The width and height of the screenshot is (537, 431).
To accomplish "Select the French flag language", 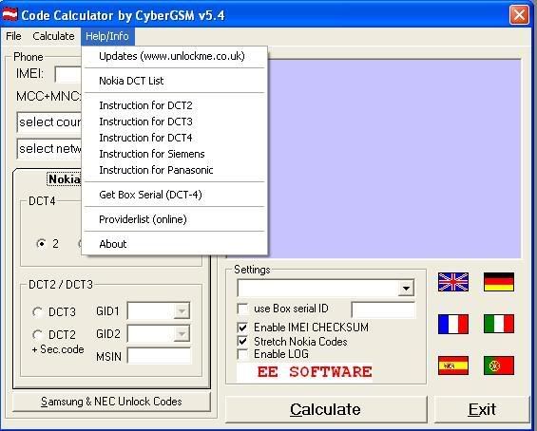I will tap(453, 324).
